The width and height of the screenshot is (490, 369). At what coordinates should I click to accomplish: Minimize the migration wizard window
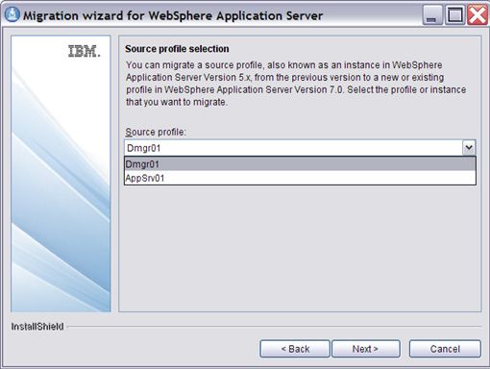coord(432,15)
